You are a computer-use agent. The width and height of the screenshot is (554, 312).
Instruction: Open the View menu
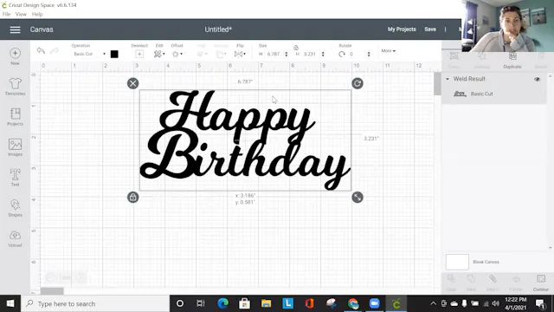tap(21, 14)
